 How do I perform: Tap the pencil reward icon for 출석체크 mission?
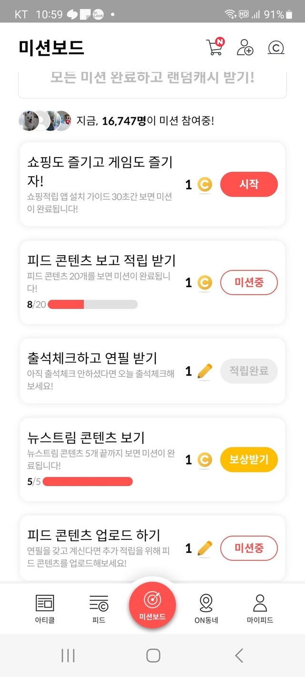pyautogui.click(x=204, y=371)
